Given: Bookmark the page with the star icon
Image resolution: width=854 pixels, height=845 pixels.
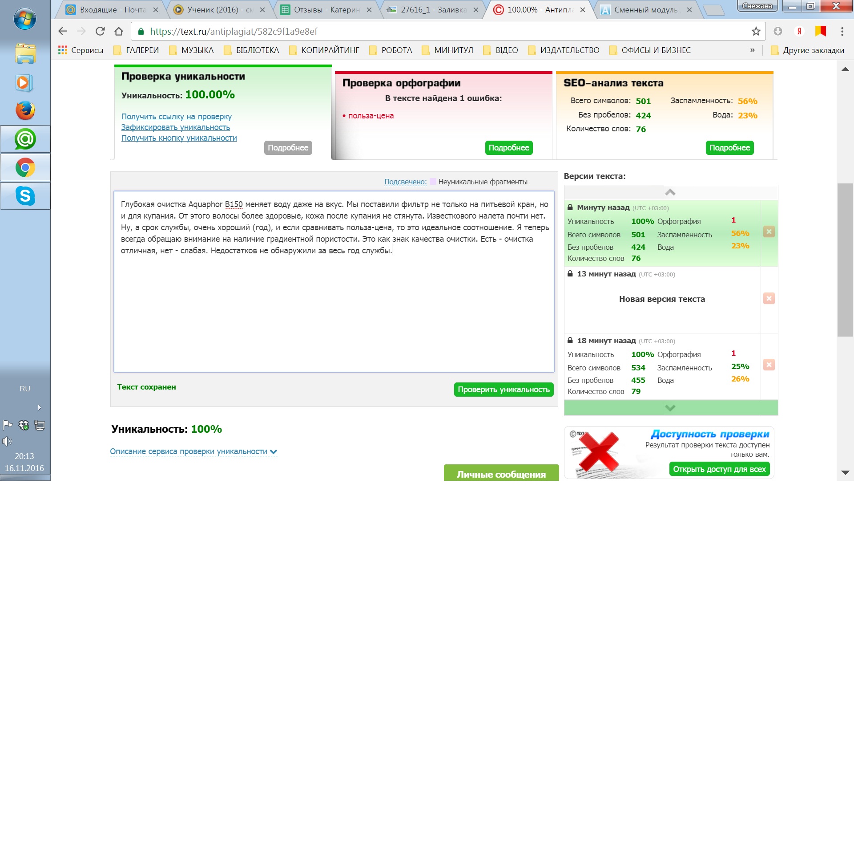Looking at the screenshot, I should tap(756, 31).
